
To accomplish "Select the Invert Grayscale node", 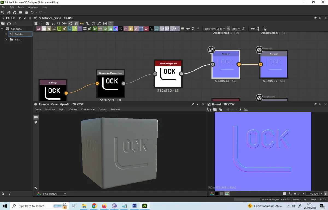I will click(x=168, y=74).
